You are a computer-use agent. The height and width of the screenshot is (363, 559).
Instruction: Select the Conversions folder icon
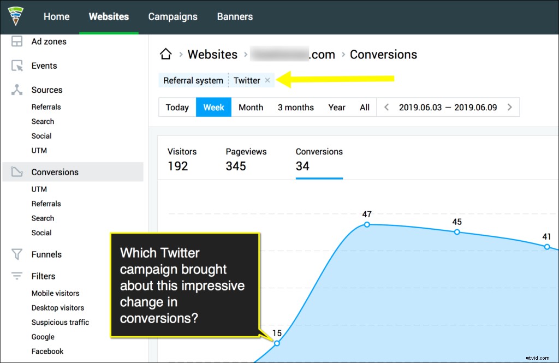click(x=16, y=171)
